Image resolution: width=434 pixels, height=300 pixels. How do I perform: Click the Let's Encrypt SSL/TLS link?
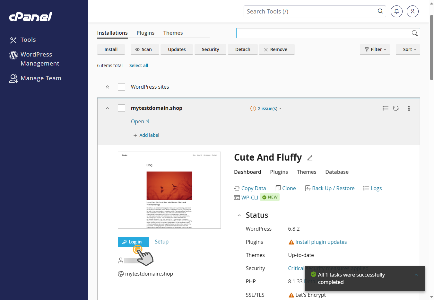310,295
